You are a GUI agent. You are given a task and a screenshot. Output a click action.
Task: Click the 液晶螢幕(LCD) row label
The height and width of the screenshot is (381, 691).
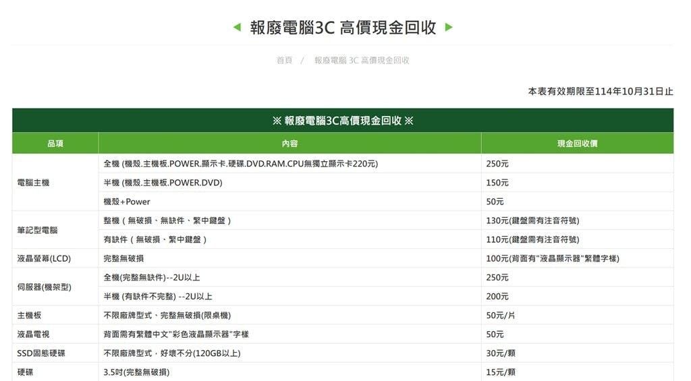[x=44, y=258]
